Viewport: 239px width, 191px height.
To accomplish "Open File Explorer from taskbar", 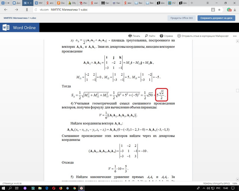I will point(40,188).
